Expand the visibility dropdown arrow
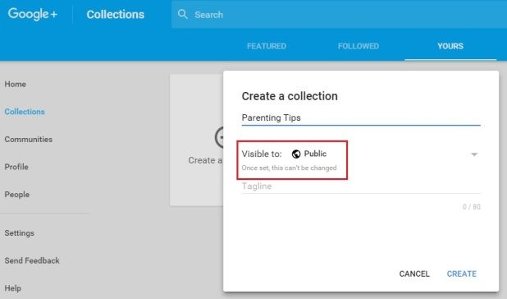 pyautogui.click(x=474, y=154)
